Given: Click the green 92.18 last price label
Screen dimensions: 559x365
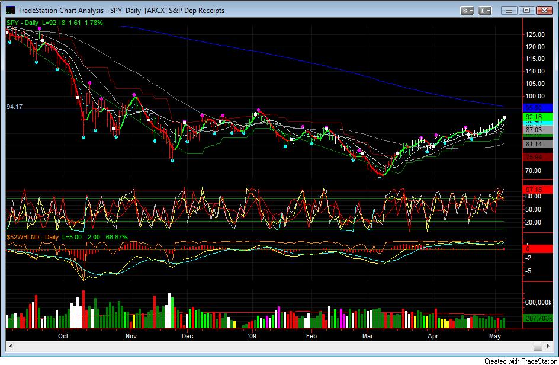Looking at the screenshot, I should [x=538, y=117].
